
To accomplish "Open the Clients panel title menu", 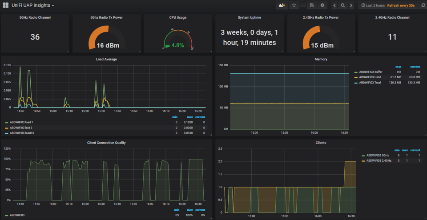I will coord(321,142).
